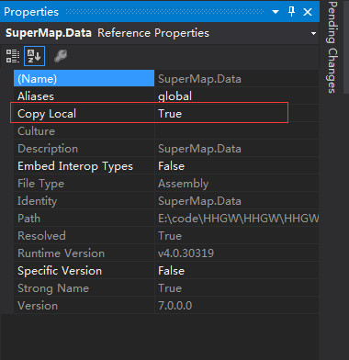This screenshot has width=349, height=360.
Task: Select the Strong Name property row
Action: [x=166, y=288]
